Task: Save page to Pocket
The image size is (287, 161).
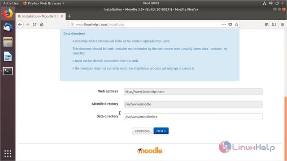Action: pos(230,25)
